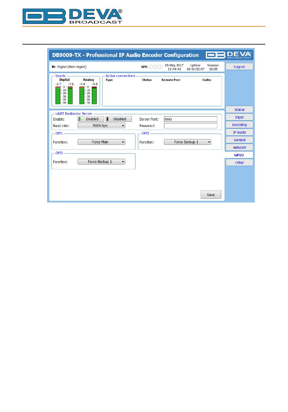Viewport: 288px width, 412px height.
Task: Open the Baud rate dropdown
Action: pos(101,126)
